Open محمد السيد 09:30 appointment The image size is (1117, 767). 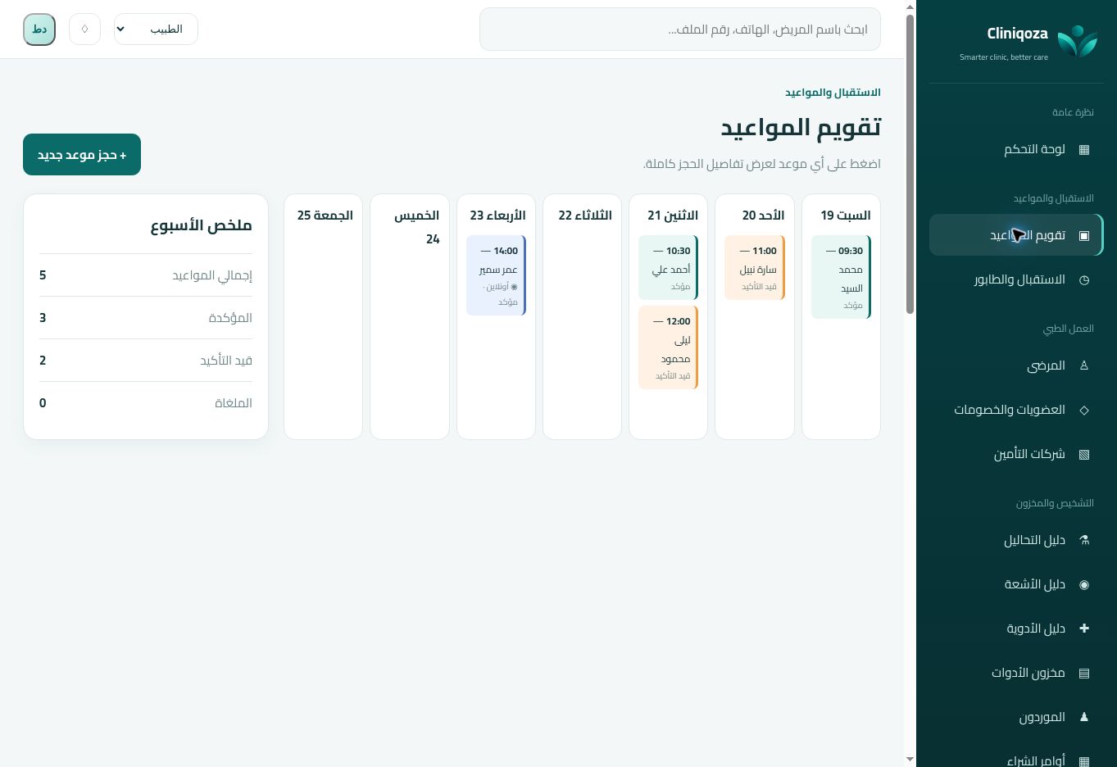tap(841, 277)
